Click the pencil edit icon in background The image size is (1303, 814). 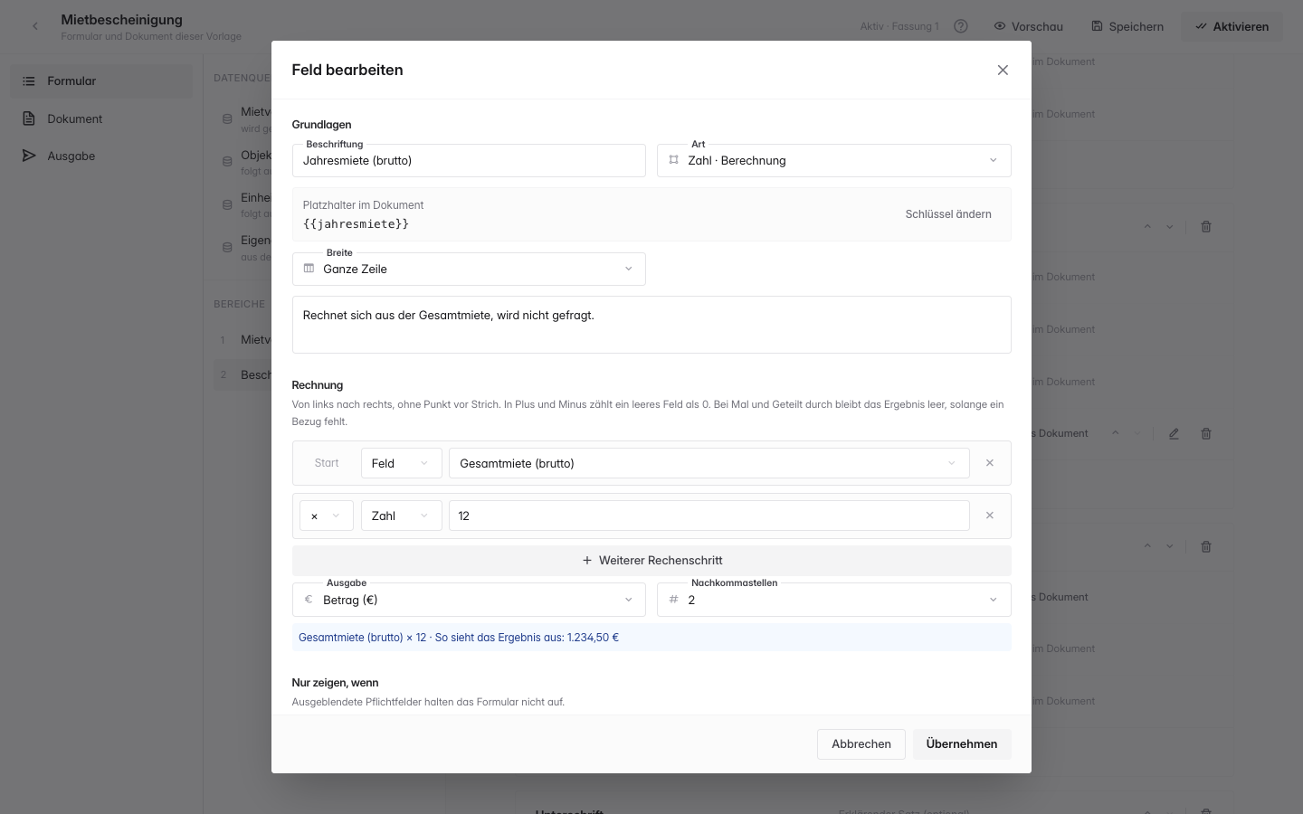(1174, 434)
